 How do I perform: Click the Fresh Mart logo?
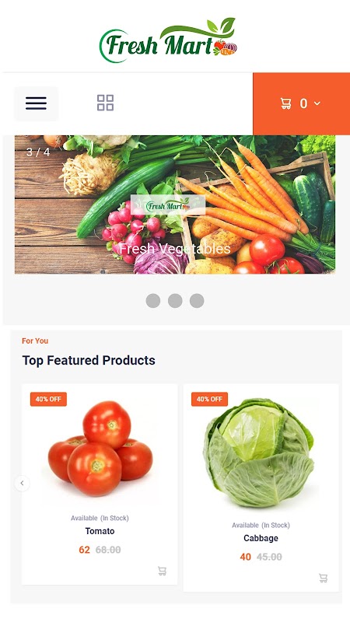point(168,40)
